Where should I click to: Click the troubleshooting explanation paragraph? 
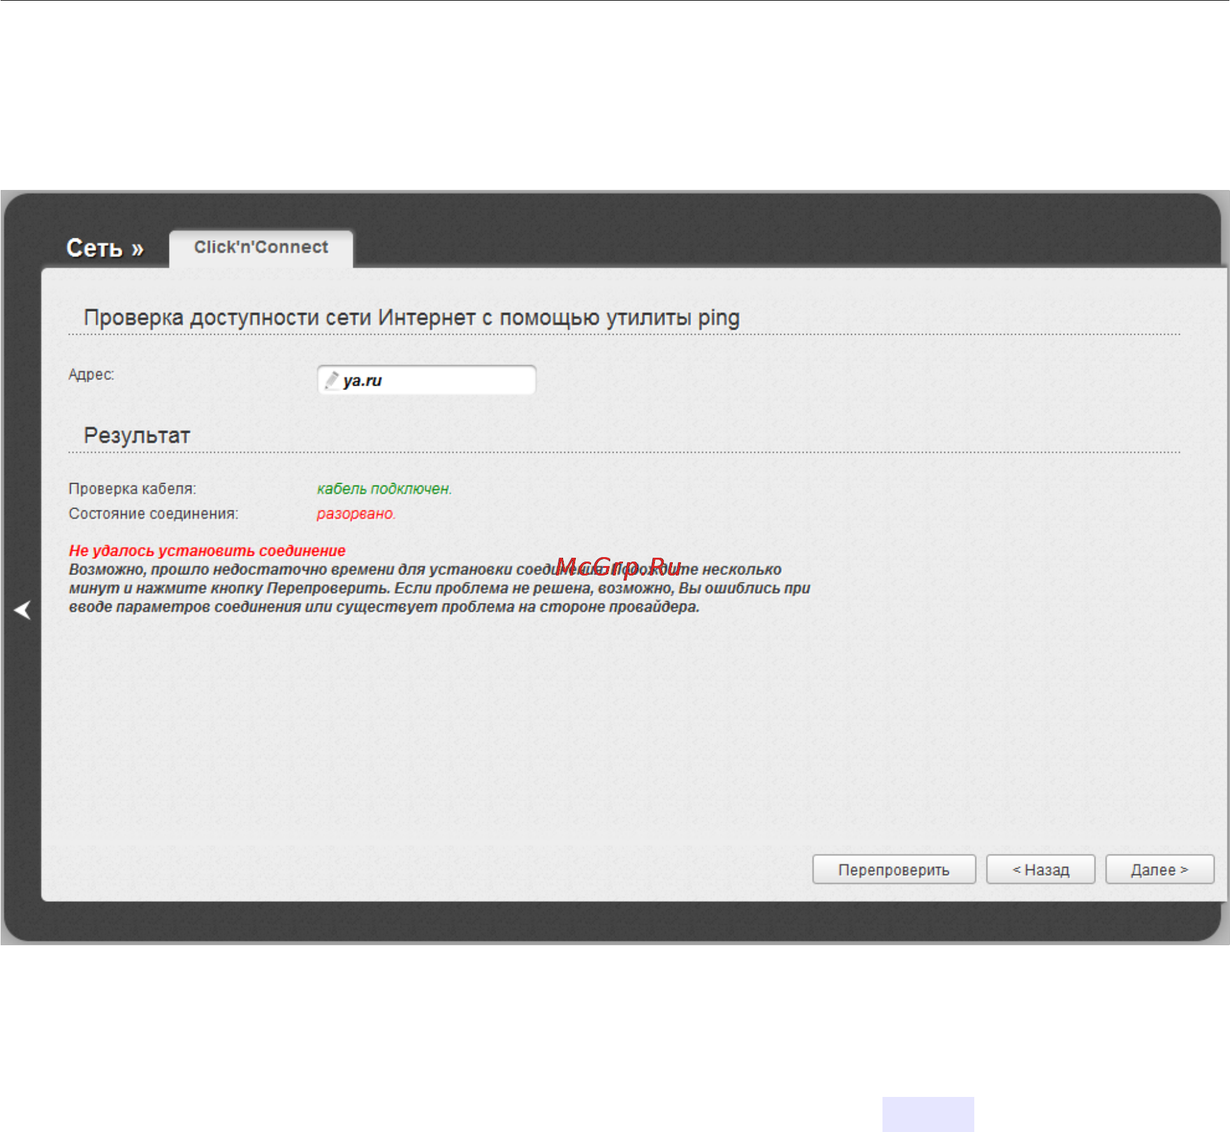(439, 588)
